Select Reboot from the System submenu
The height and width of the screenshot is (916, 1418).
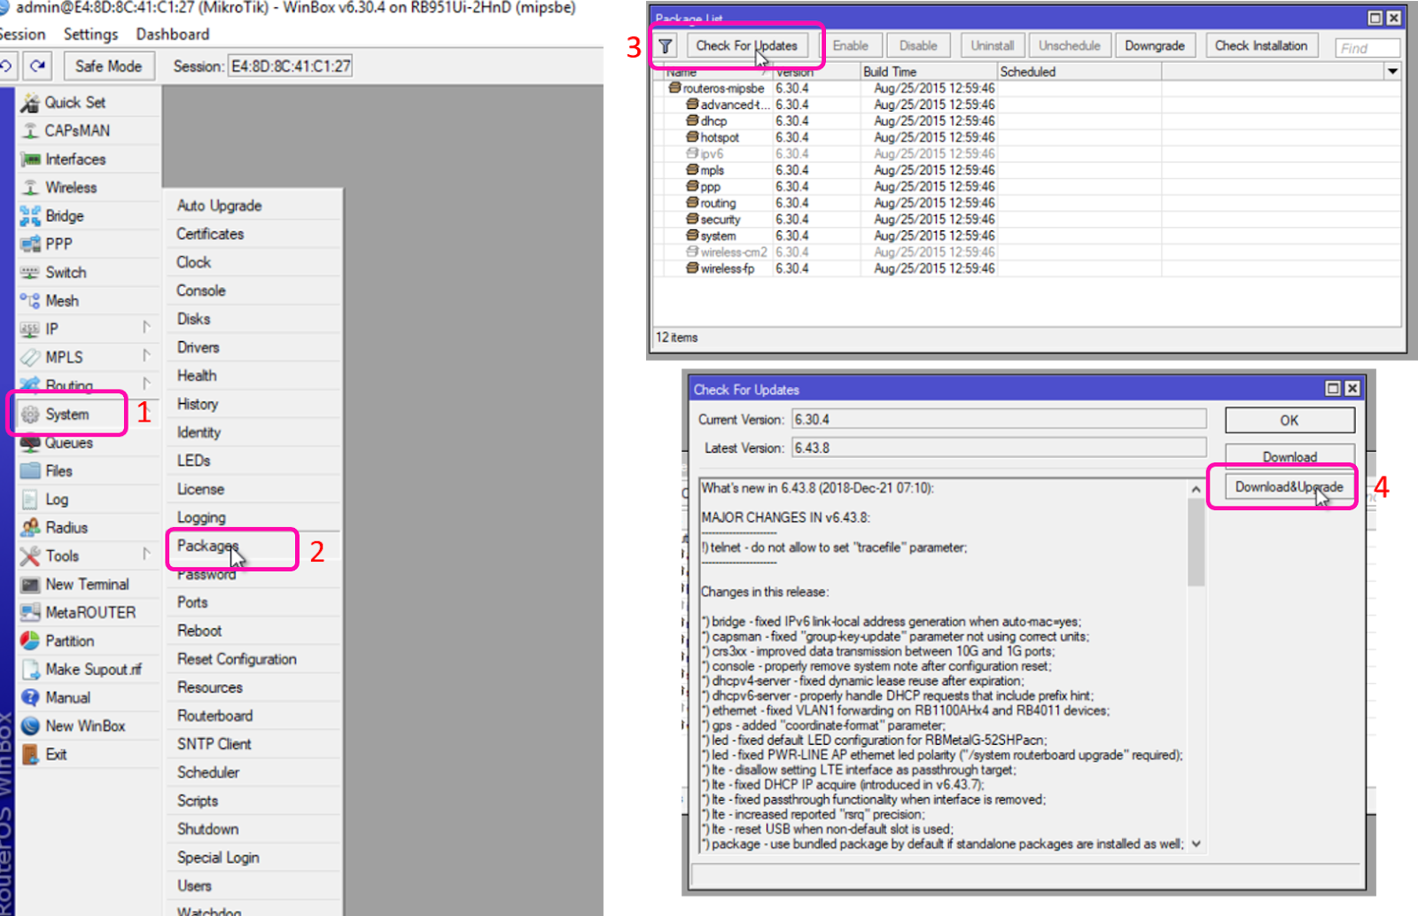click(x=199, y=631)
